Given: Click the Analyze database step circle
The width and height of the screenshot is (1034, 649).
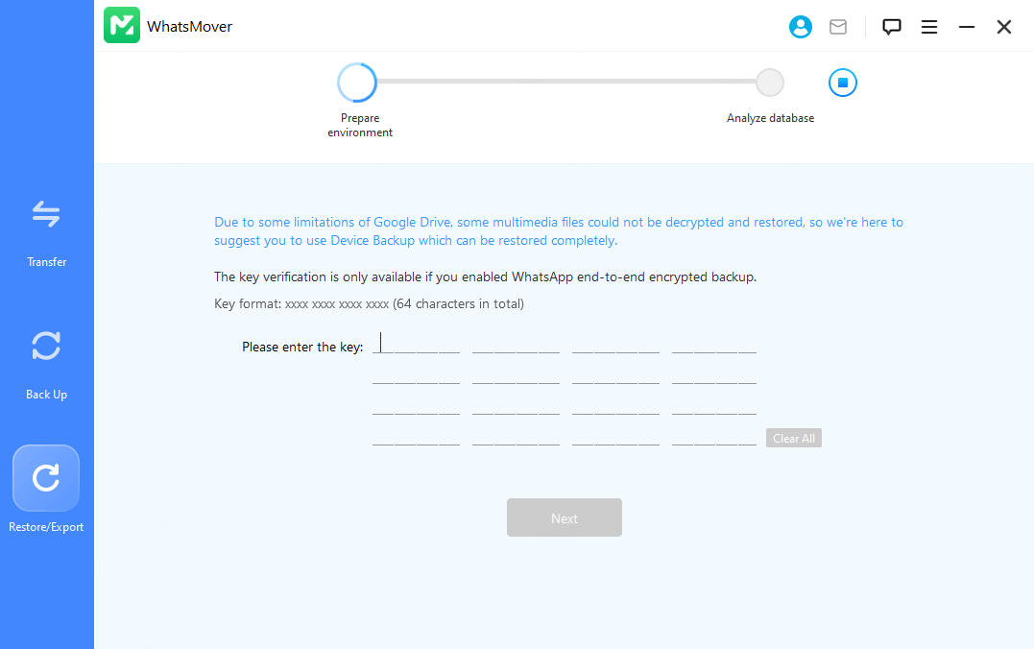Looking at the screenshot, I should click(770, 83).
